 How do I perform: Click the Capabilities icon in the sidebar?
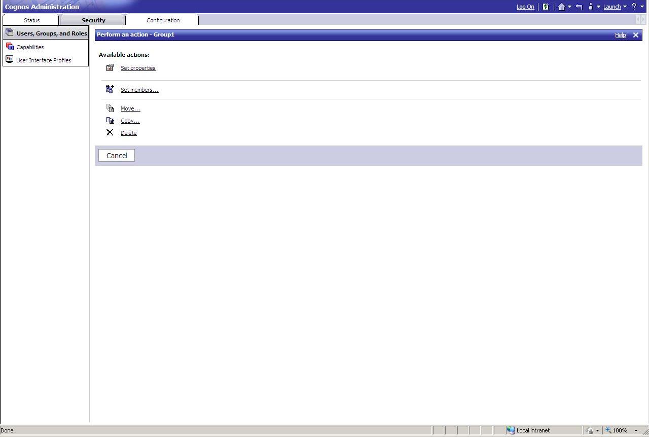coord(10,47)
